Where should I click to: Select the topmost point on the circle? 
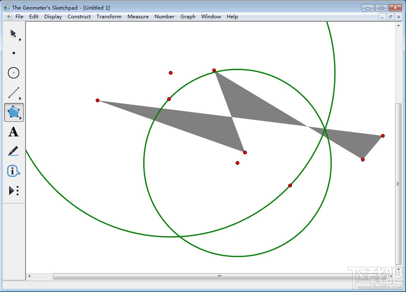[214, 70]
